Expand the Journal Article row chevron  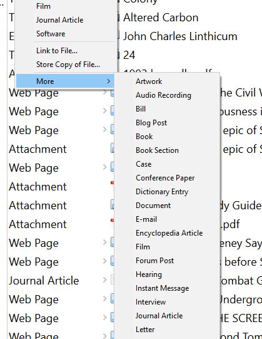coord(105,280)
